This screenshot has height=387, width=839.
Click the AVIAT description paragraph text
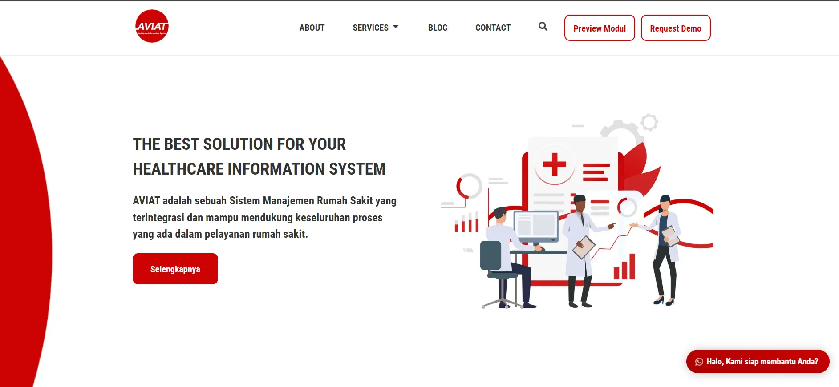[264, 217]
